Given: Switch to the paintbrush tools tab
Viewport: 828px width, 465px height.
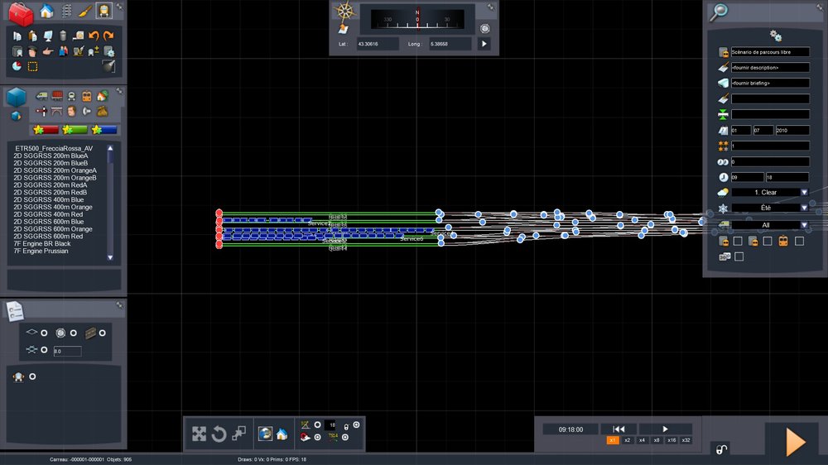Looking at the screenshot, I should 84,11.
